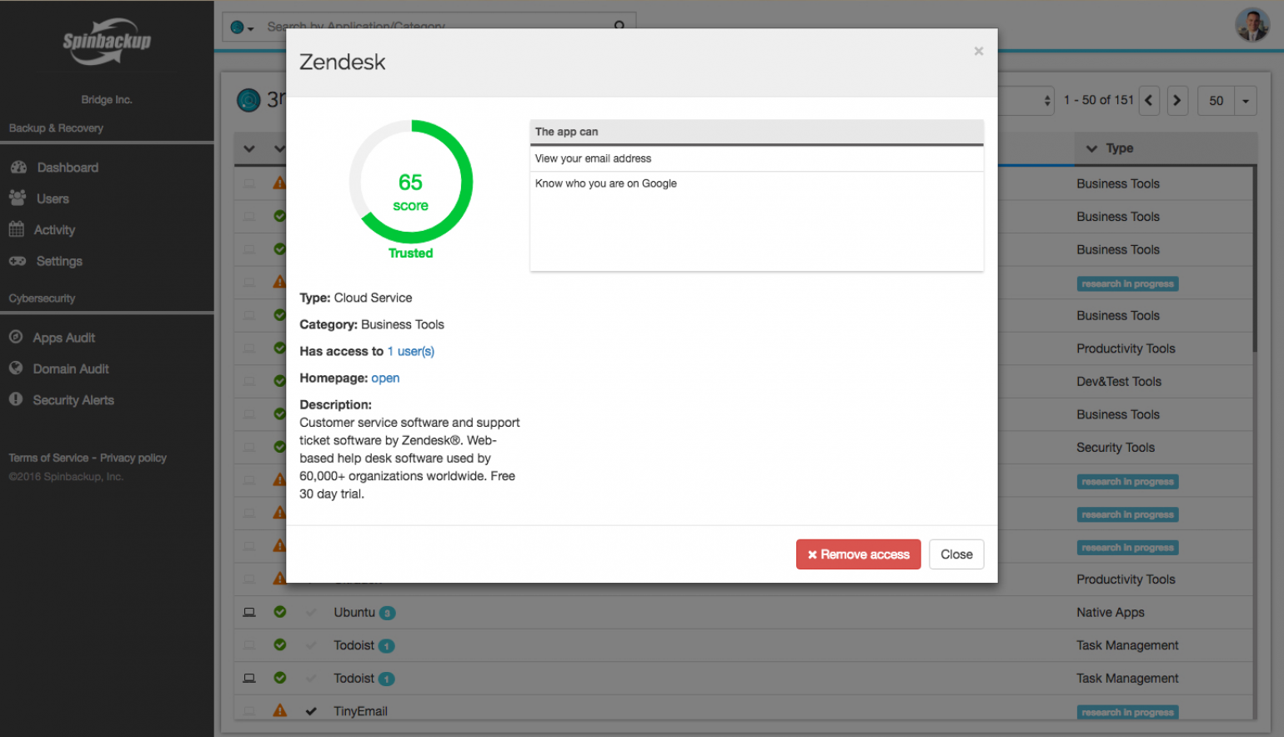Go to the previous results page

pos(1149,100)
